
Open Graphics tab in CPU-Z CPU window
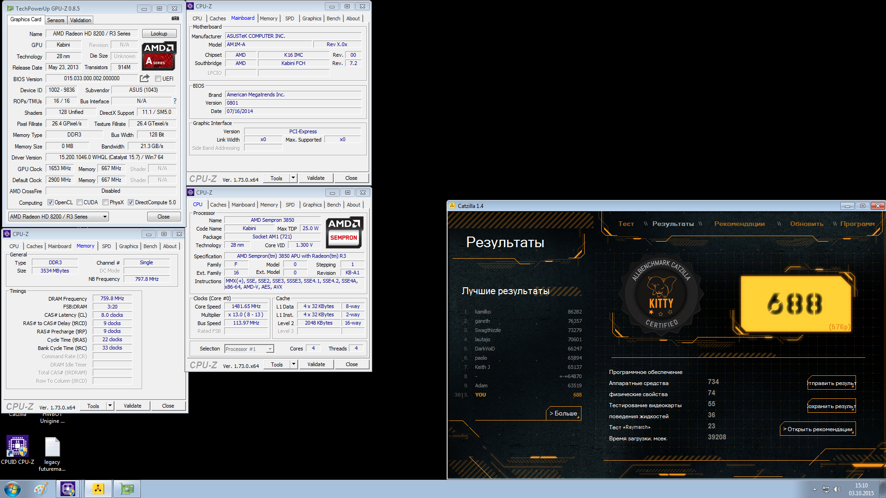coord(312,205)
